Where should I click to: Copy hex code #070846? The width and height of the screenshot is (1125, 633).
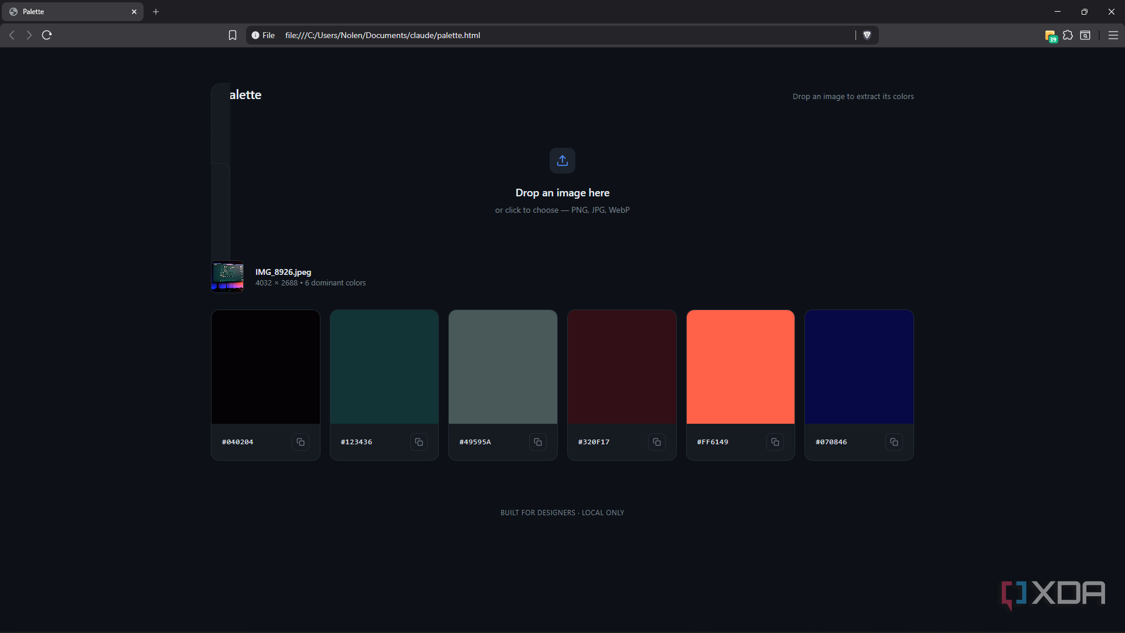point(894,442)
